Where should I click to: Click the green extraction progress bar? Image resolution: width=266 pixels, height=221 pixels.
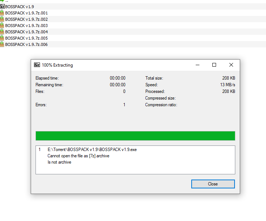pyautogui.click(x=135, y=136)
